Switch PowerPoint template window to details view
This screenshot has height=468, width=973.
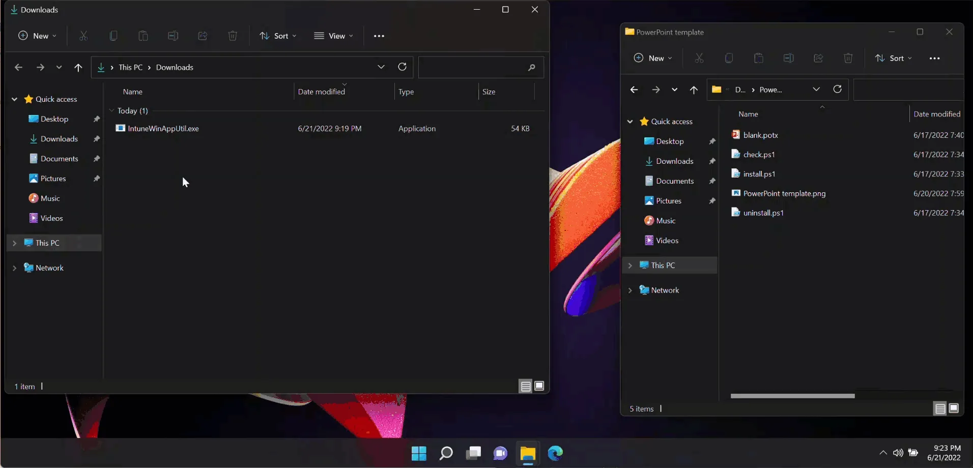pyautogui.click(x=940, y=408)
